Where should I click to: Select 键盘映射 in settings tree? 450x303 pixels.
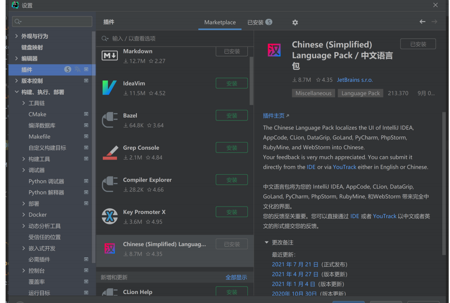32,47
